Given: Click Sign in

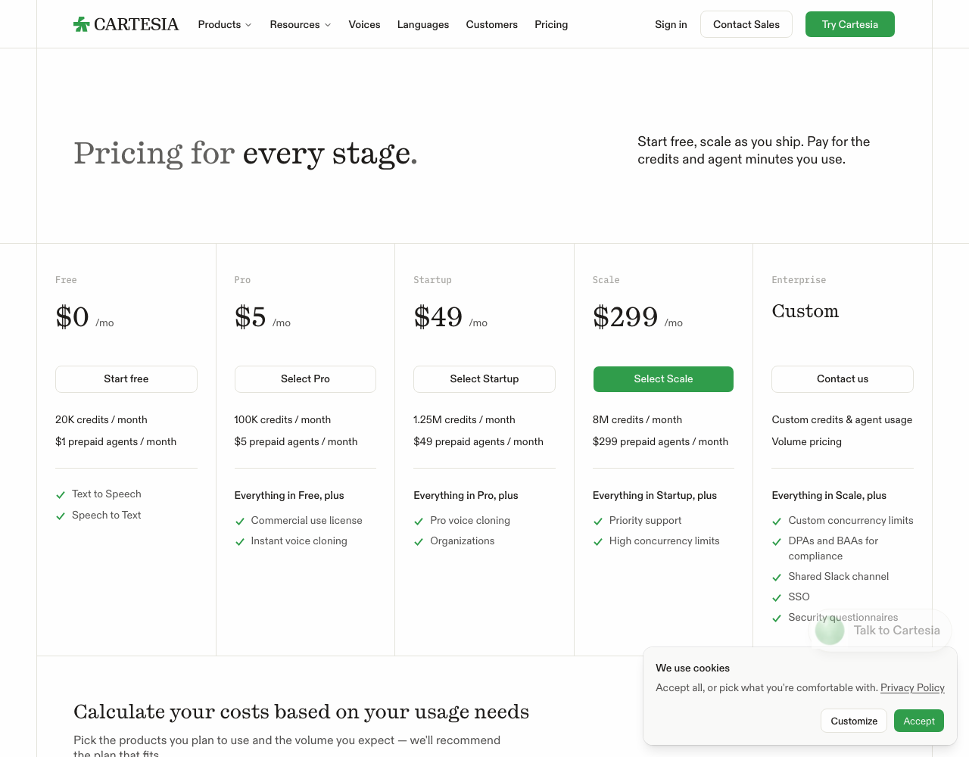Looking at the screenshot, I should (671, 24).
